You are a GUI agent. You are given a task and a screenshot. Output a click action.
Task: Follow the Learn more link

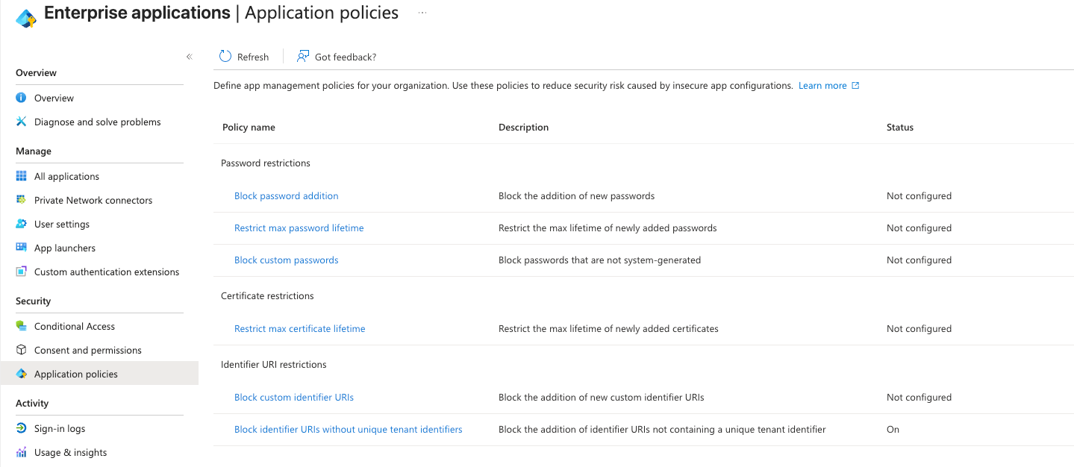click(x=822, y=86)
